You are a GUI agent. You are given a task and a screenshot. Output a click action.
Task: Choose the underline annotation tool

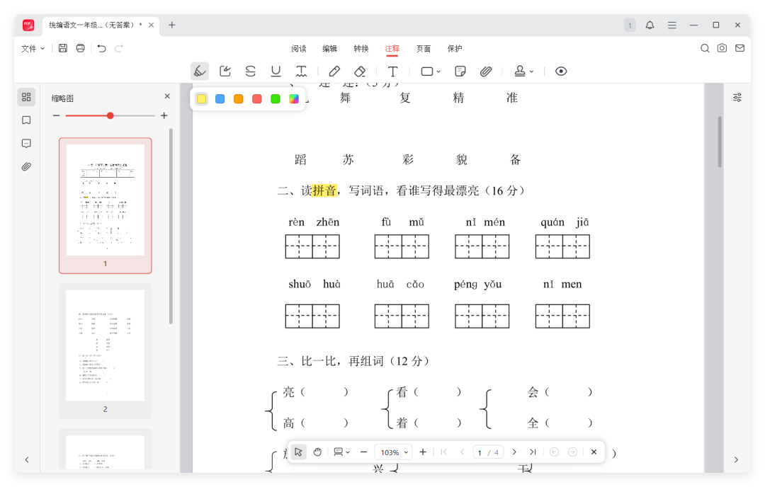(x=276, y=71)
